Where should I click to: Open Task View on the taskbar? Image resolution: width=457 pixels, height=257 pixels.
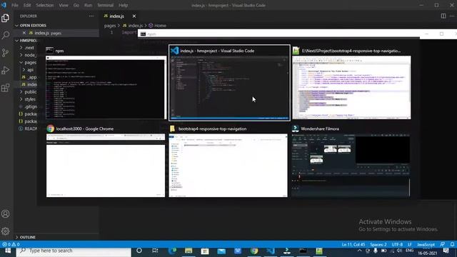pyautogui.click(x=155, y=251)
